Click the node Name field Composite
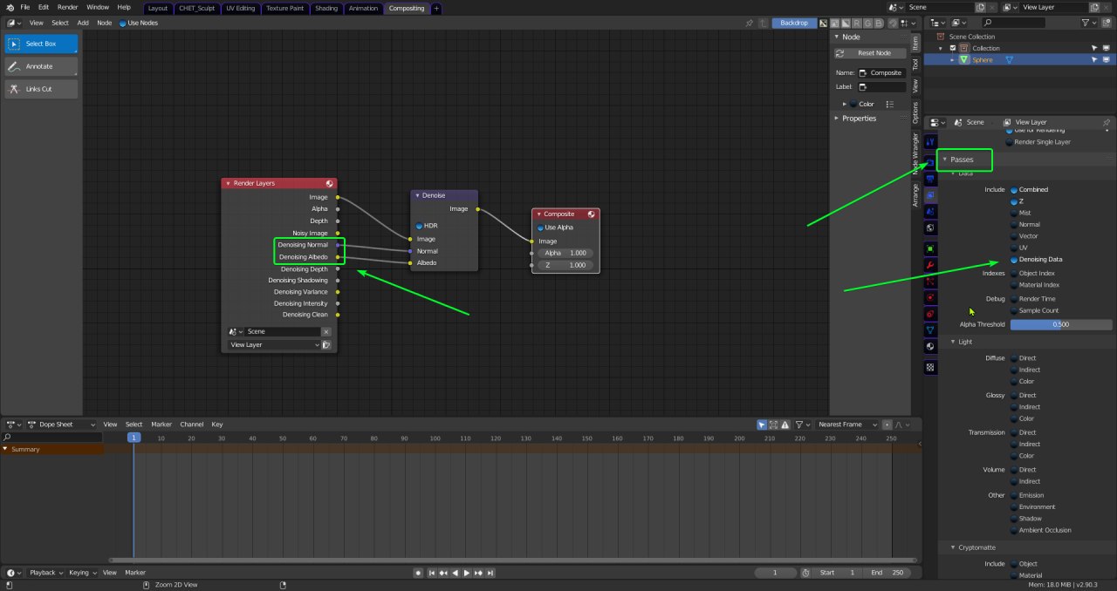1117x591 pixels. coord(882,73)
